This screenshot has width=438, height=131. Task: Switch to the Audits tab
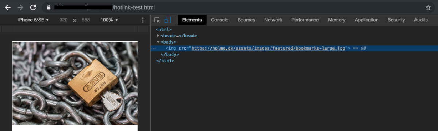[x=421, y=20]
